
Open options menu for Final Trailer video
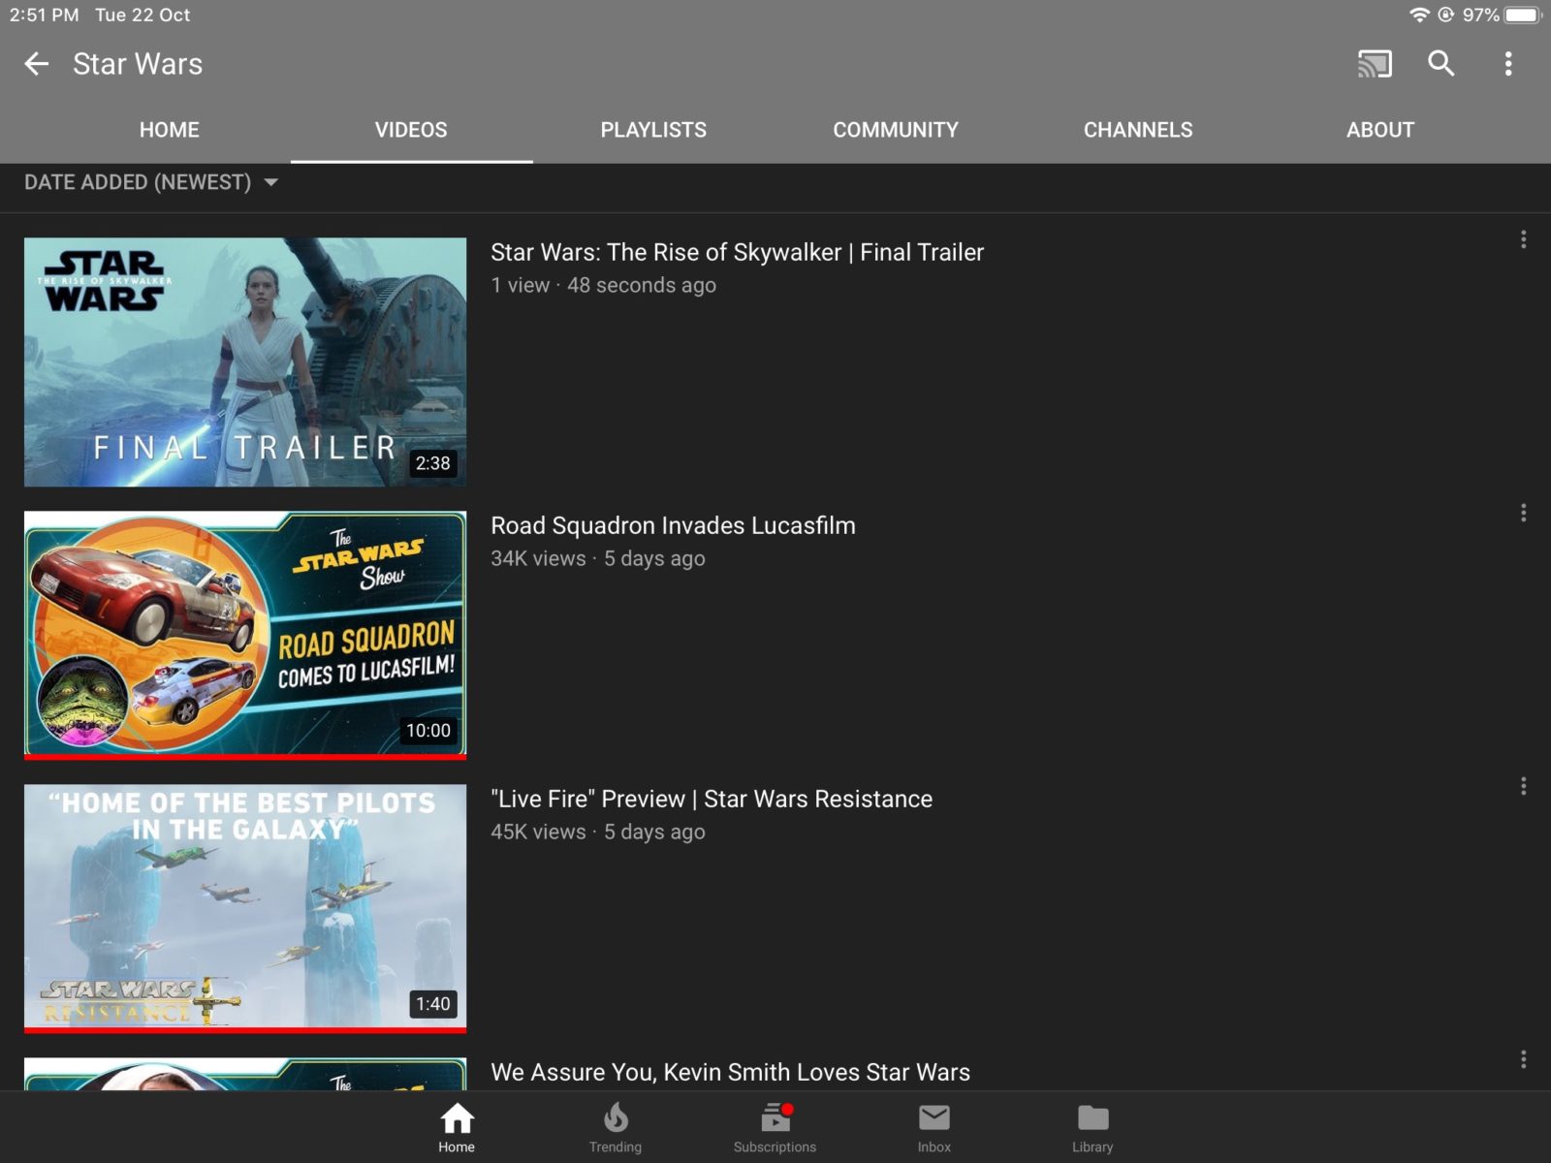1523,239
